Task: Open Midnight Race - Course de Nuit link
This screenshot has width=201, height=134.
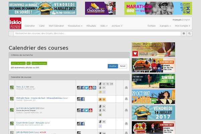Action: point(39,98)
